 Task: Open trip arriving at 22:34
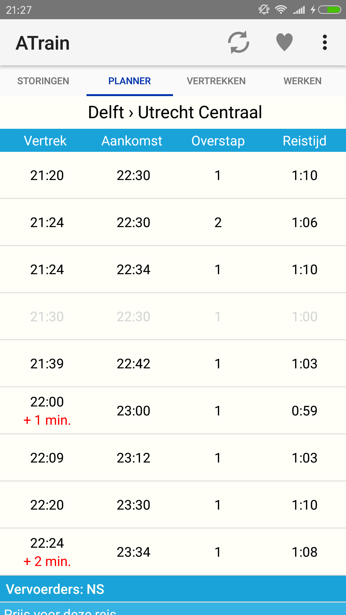pos(173,269)
